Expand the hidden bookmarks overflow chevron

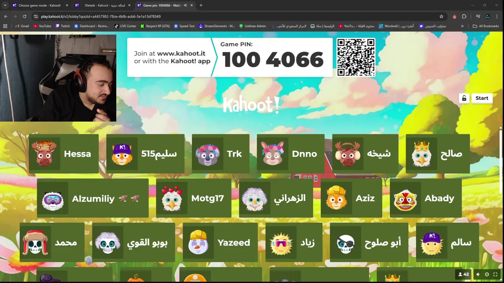coord(462,26)
